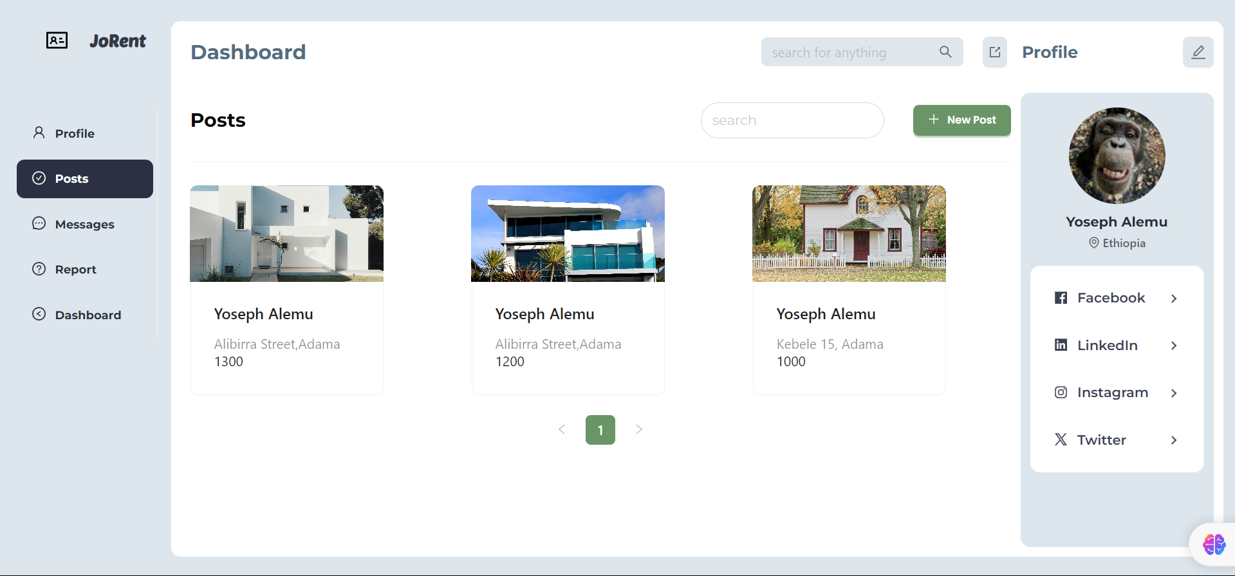The image size is (1235, 576).
Task: Click the question mark icon beside Report
Action: point(39,269)
